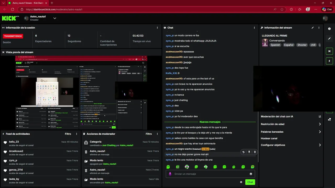
Task: Toggle the capture frame icon in sidebar
Action: (x=330, y=51)
